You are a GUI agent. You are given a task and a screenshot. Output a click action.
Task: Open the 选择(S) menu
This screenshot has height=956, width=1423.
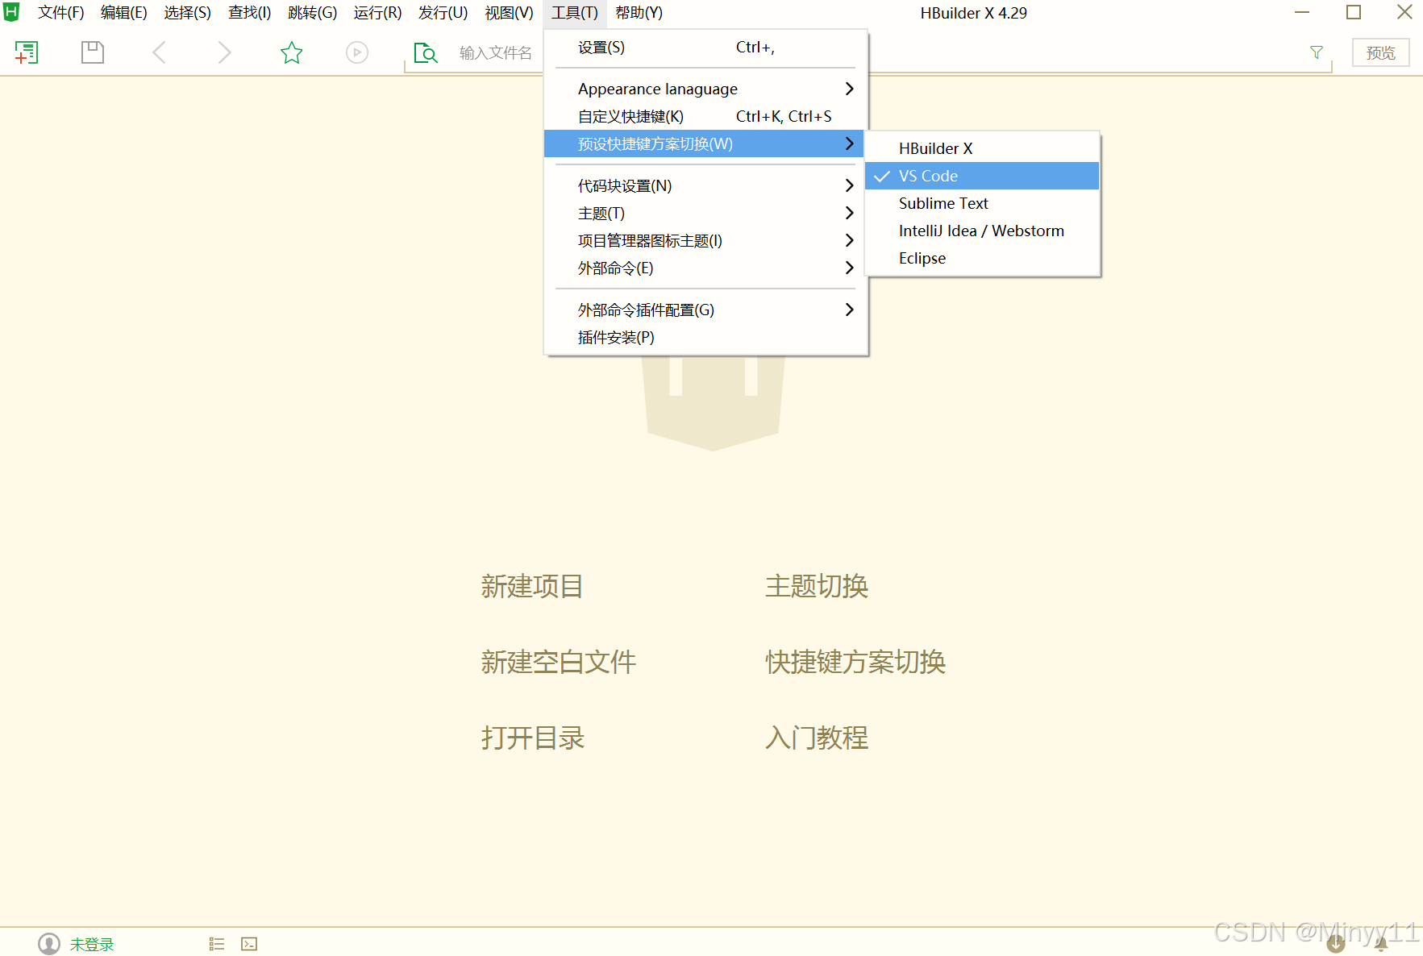(187, 13)
